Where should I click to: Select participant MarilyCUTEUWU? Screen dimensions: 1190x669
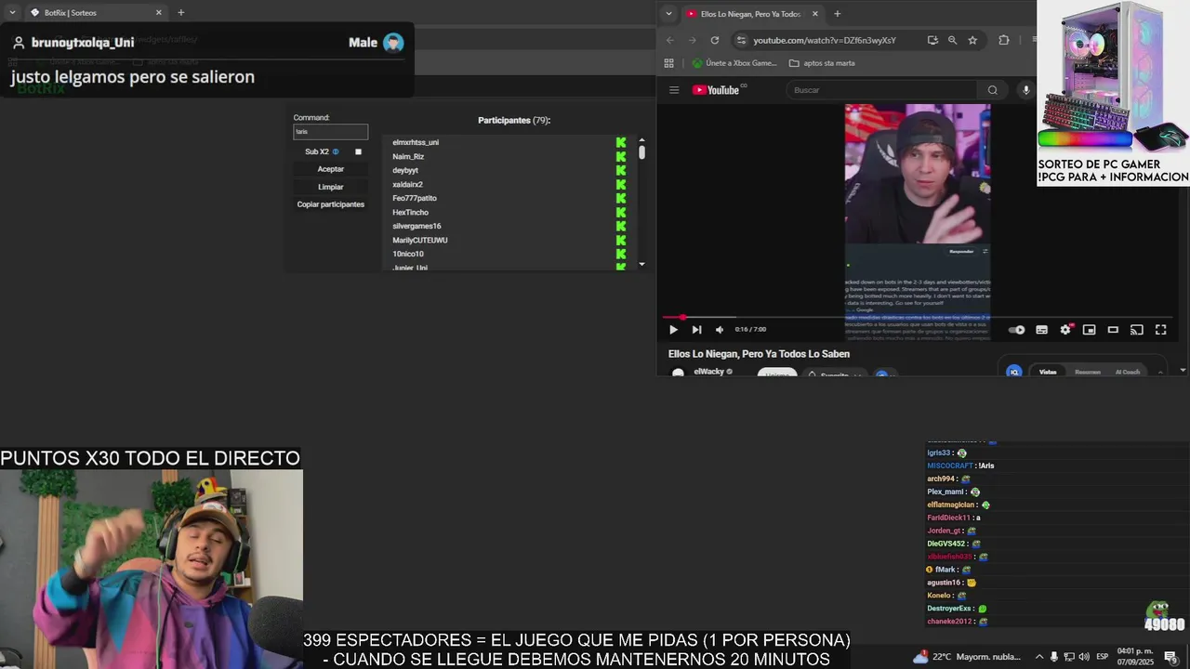[x=420, y=240]
